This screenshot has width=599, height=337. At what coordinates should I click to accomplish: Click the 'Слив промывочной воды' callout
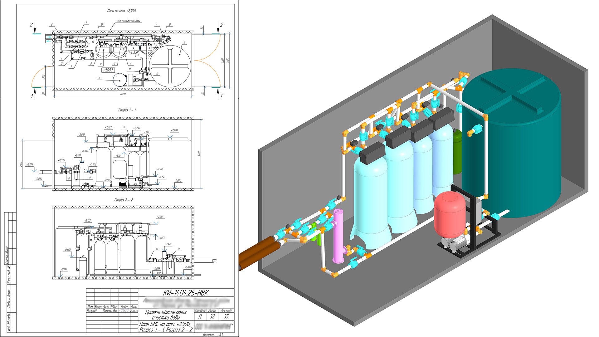click(x=128, y=21)
